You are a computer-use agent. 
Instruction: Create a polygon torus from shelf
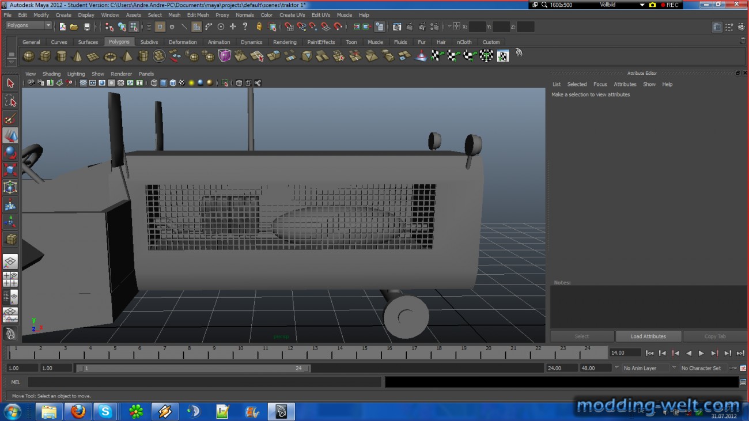109,56
